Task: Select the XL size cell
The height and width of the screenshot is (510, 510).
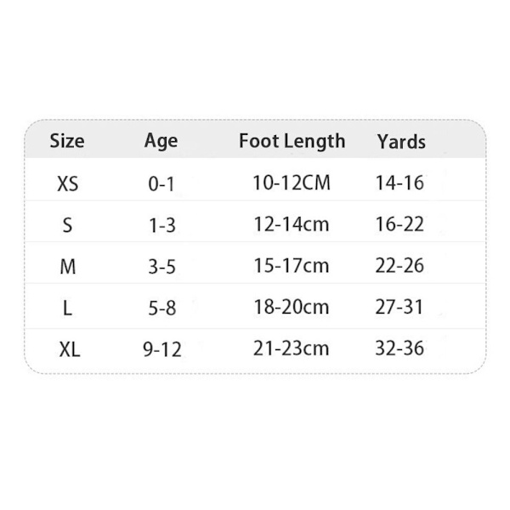Action: click(70, 349)
